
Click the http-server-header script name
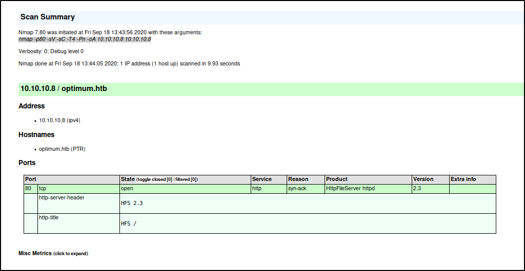point(62,197)
